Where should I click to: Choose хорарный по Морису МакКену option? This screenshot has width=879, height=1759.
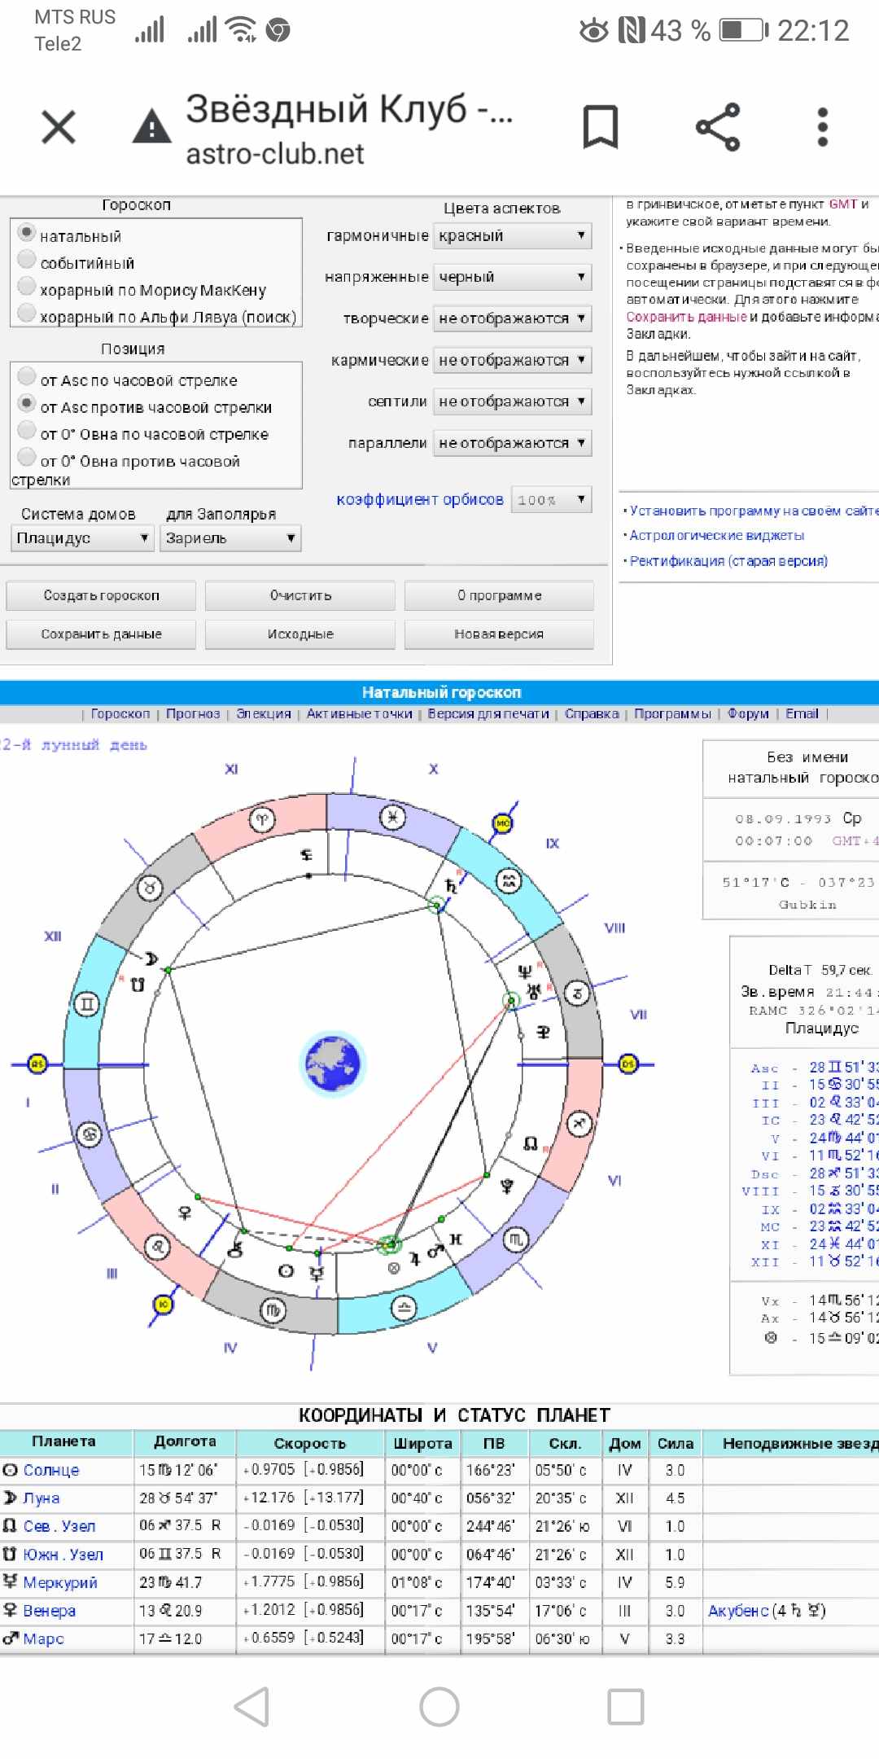(x=27, y=287)
